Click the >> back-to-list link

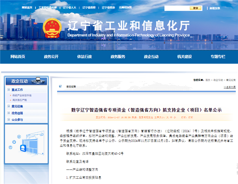click(x=230, y=87)
